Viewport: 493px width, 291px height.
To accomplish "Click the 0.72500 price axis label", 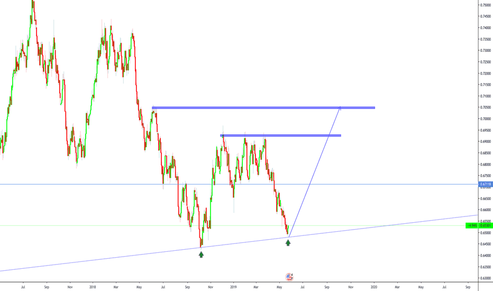I will coord(486,62).
